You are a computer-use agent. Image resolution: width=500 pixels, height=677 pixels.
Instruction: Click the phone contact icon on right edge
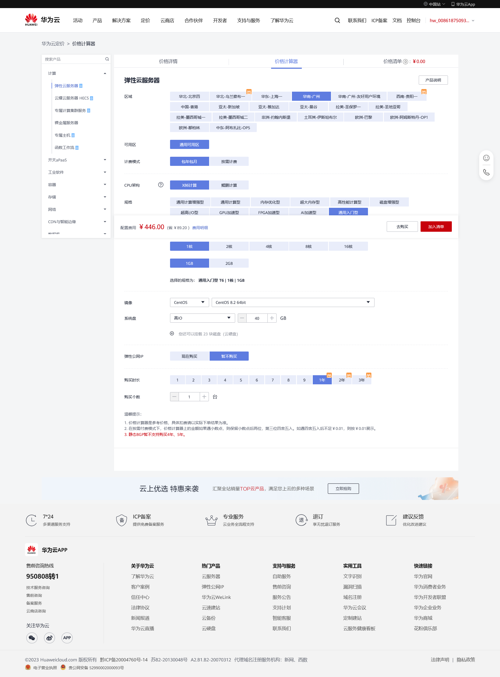tap(486, 172)
